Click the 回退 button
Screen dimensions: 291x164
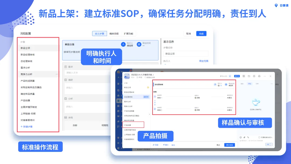pyautogui.click(x=156, y=145)
